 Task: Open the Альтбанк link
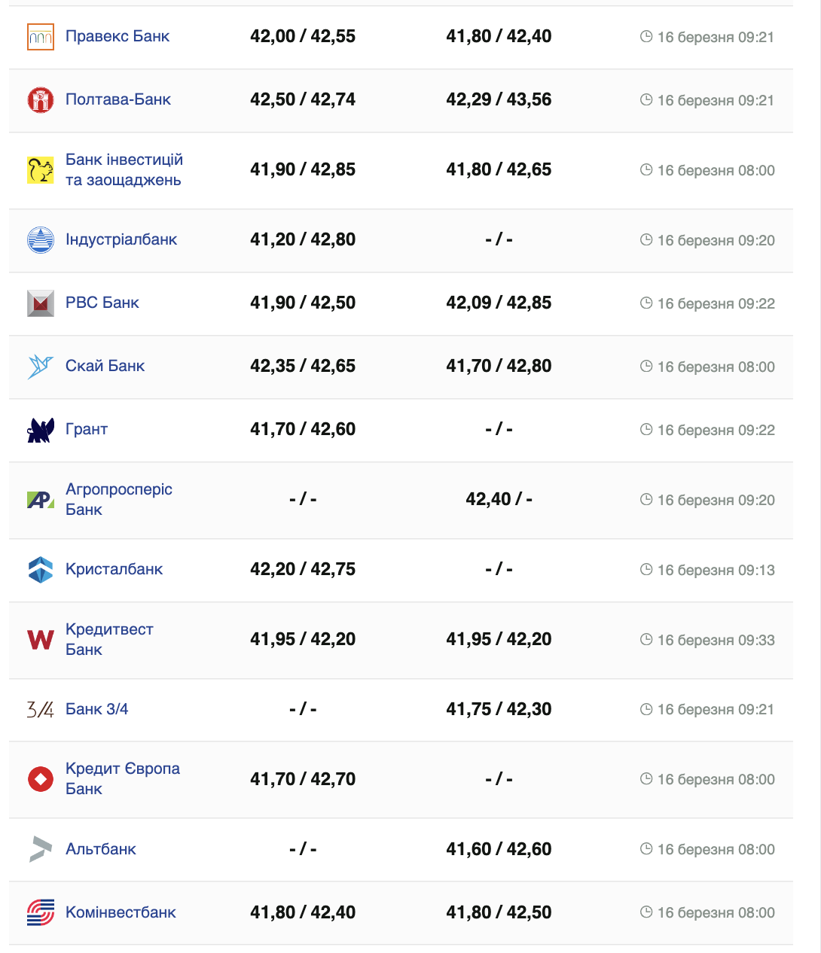click(x=101, y=849)
